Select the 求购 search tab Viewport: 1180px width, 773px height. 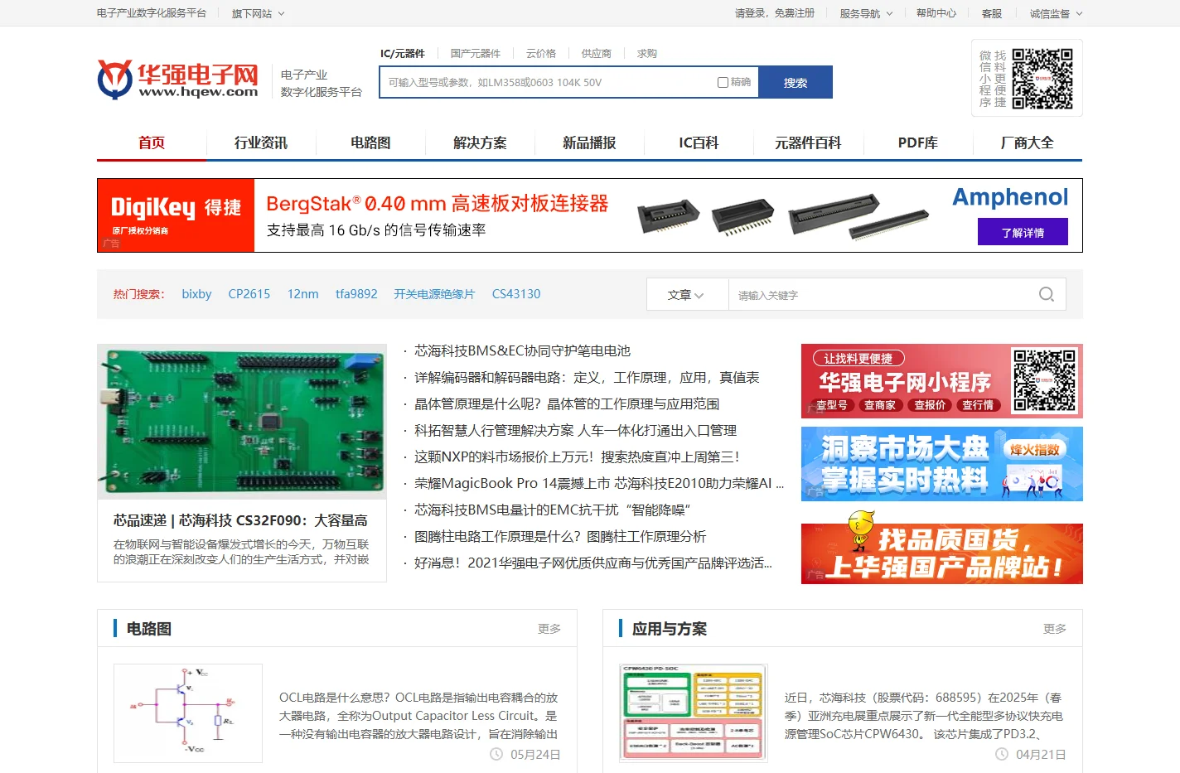647,53
